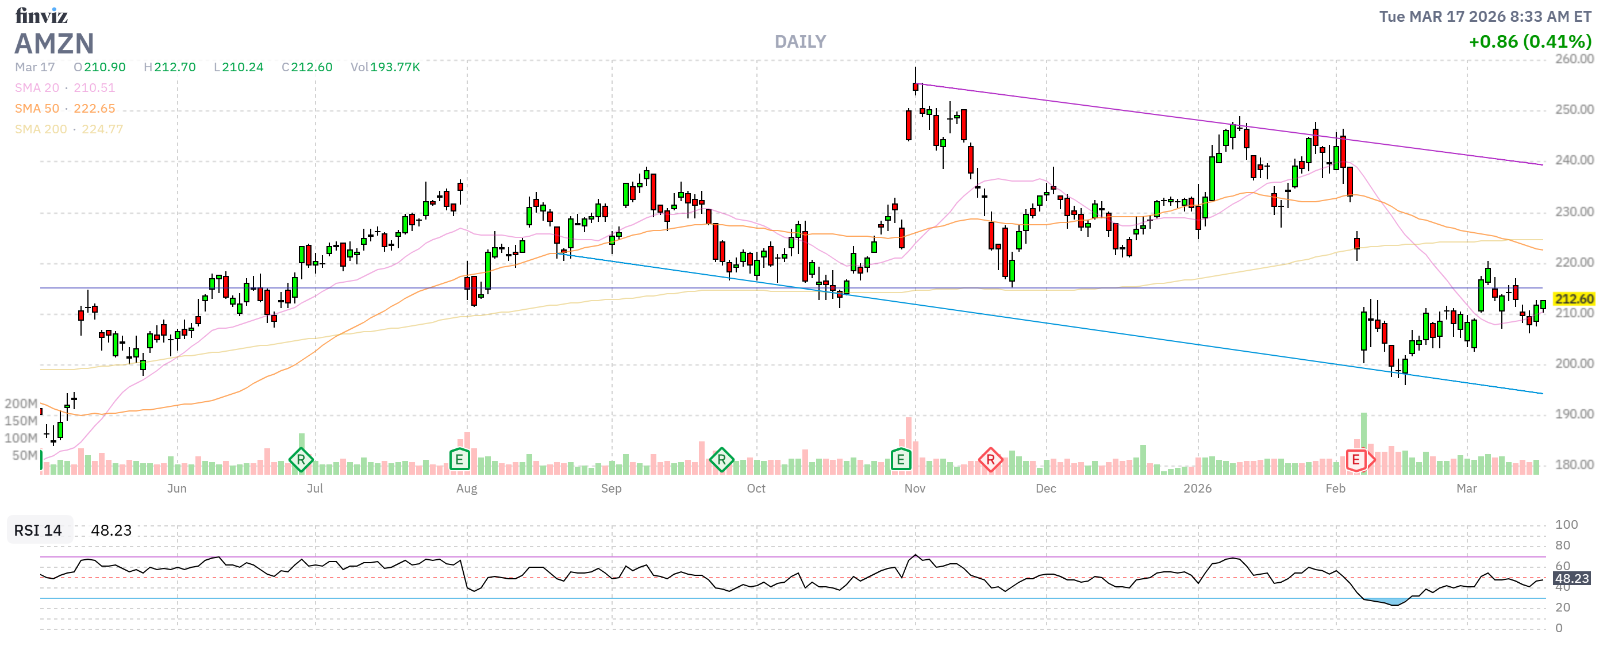Toggle the SMA 200 legend label
The image size is (1607, 646).
coord(41,129)
